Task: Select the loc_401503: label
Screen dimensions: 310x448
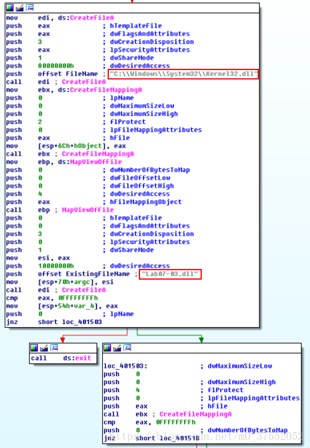Action: pos(126,366)
